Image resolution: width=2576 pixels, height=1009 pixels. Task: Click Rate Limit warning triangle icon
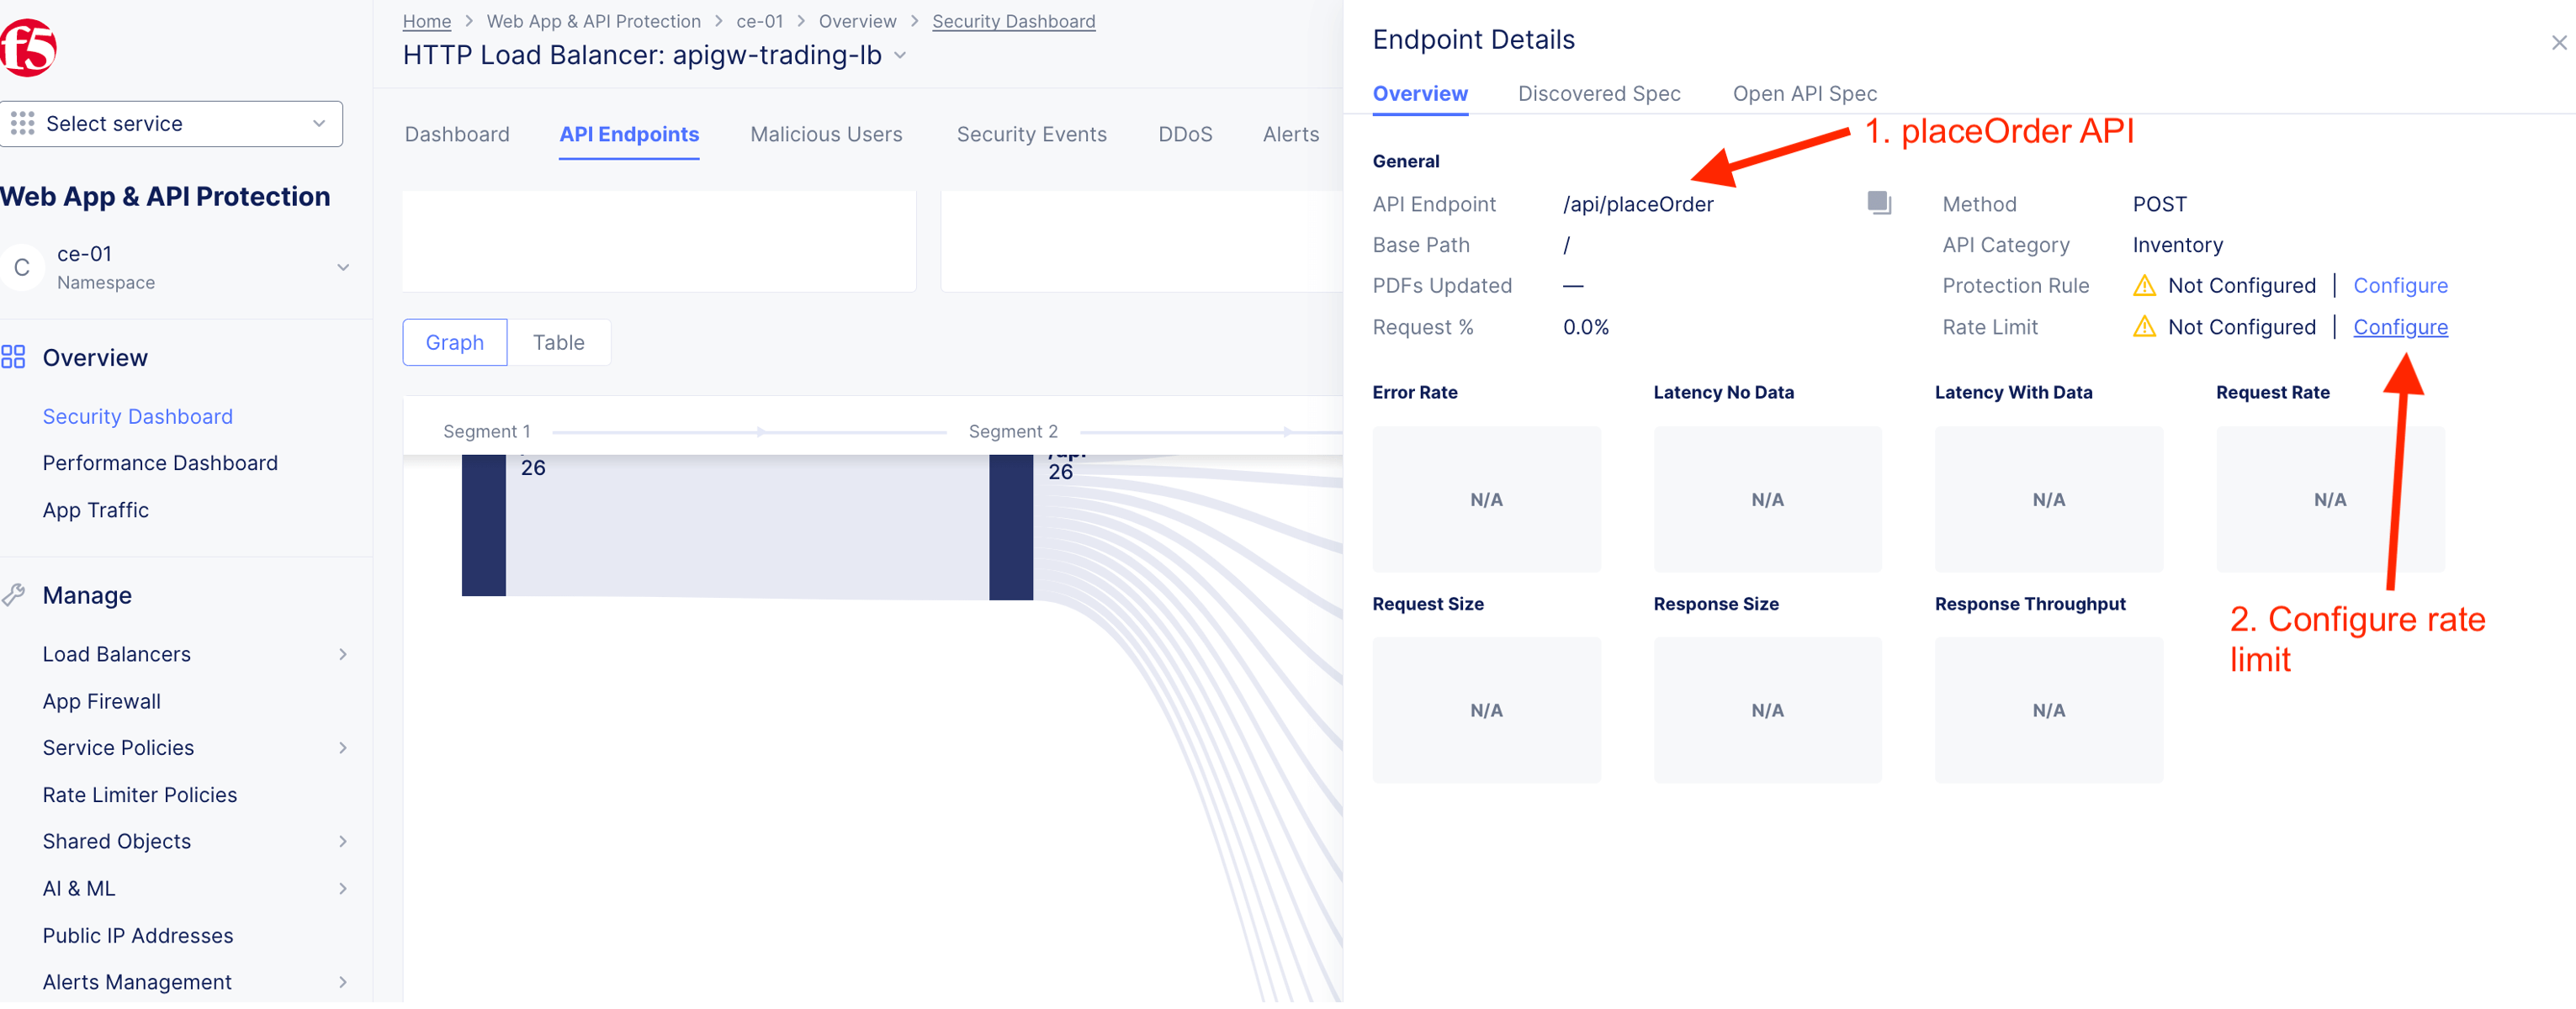(x=2144, y=327)
